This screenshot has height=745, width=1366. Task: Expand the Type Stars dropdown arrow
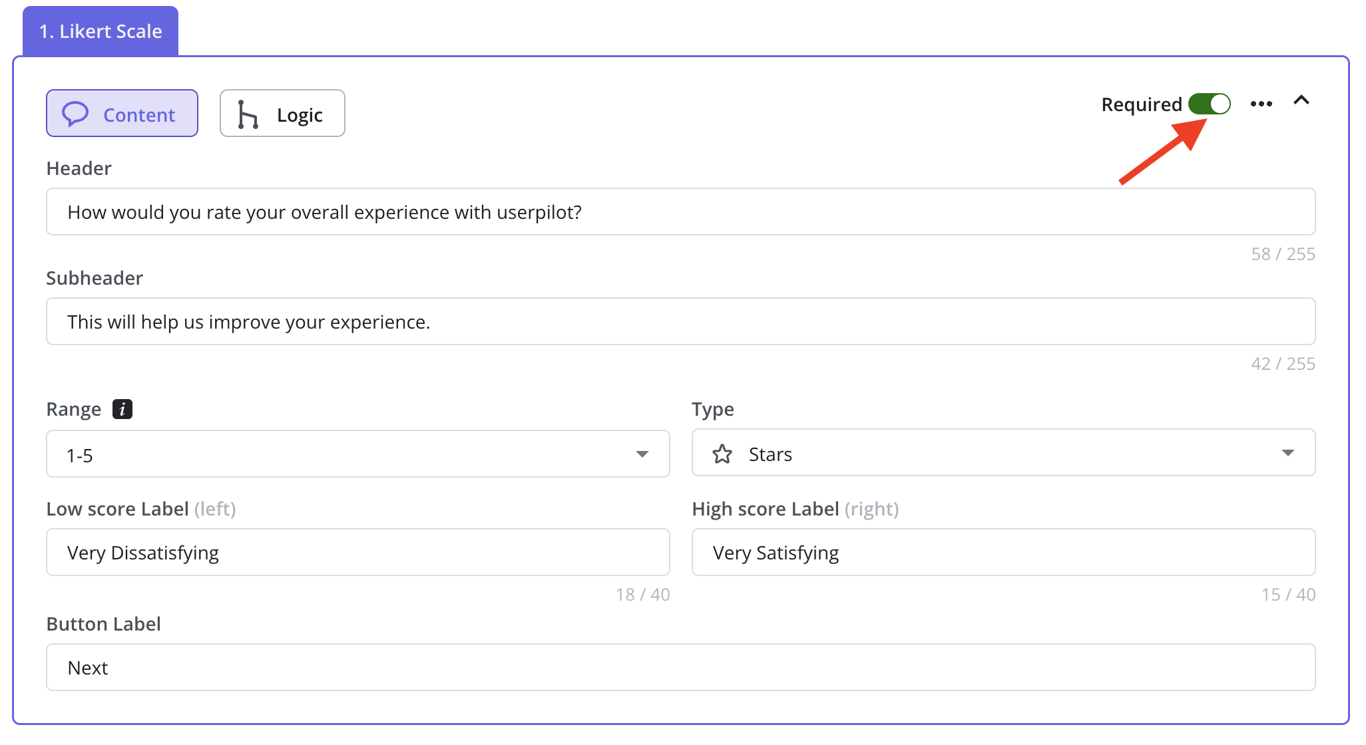[1287, 453]
